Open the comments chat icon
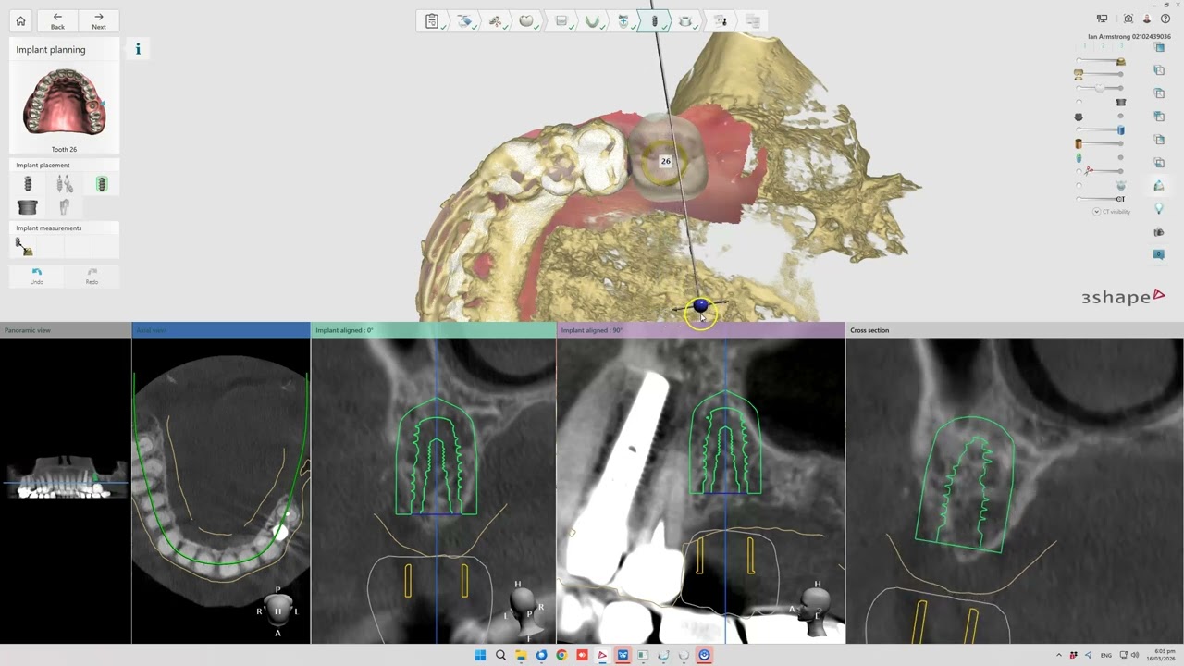This screenshot has height=666, width=1184. 1158,254
